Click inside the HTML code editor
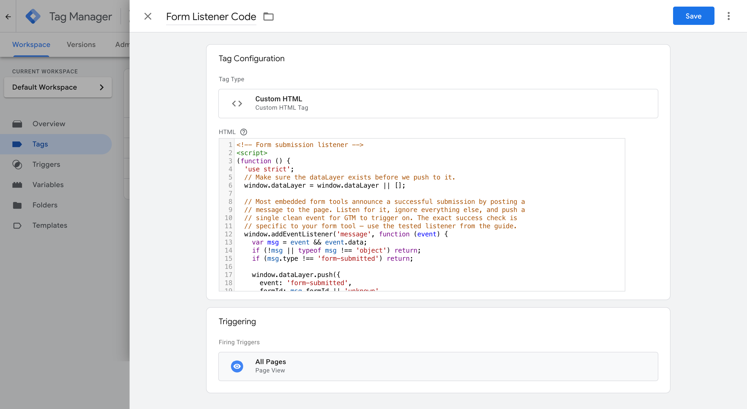The height and width of the screenshot is (409, 747). [422, 215]
